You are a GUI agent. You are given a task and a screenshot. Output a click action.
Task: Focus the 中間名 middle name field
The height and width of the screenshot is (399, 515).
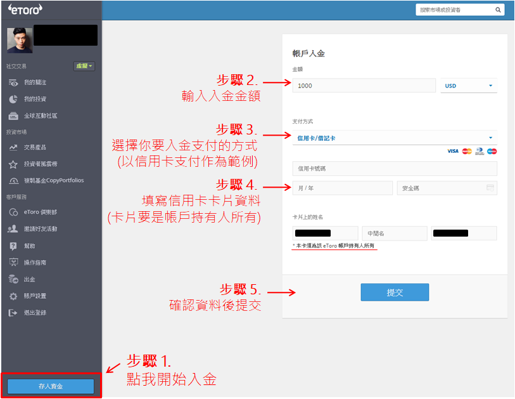[x=395, y=233]
